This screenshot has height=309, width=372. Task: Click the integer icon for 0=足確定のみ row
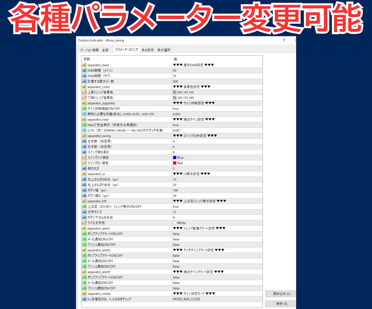tap(84, 299)
